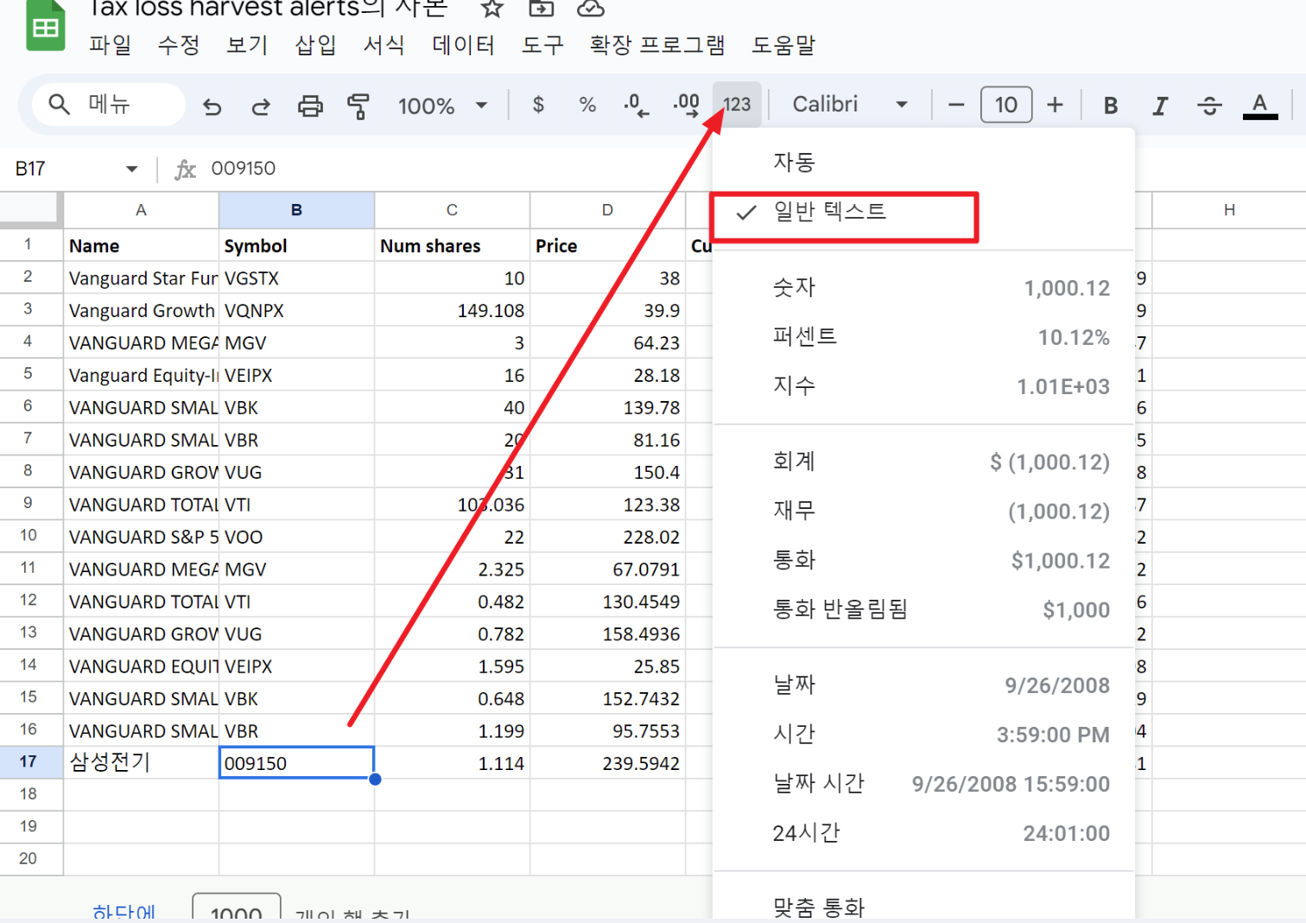Increase font size with plus
The width and height of the screenshot is (1306, 923).
coord(1055,105)
